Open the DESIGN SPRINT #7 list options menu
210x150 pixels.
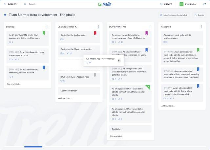[98, 27]
